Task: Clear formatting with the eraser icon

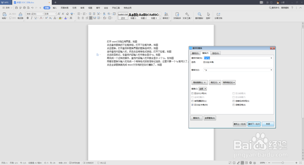Action: tap(67, 14)
